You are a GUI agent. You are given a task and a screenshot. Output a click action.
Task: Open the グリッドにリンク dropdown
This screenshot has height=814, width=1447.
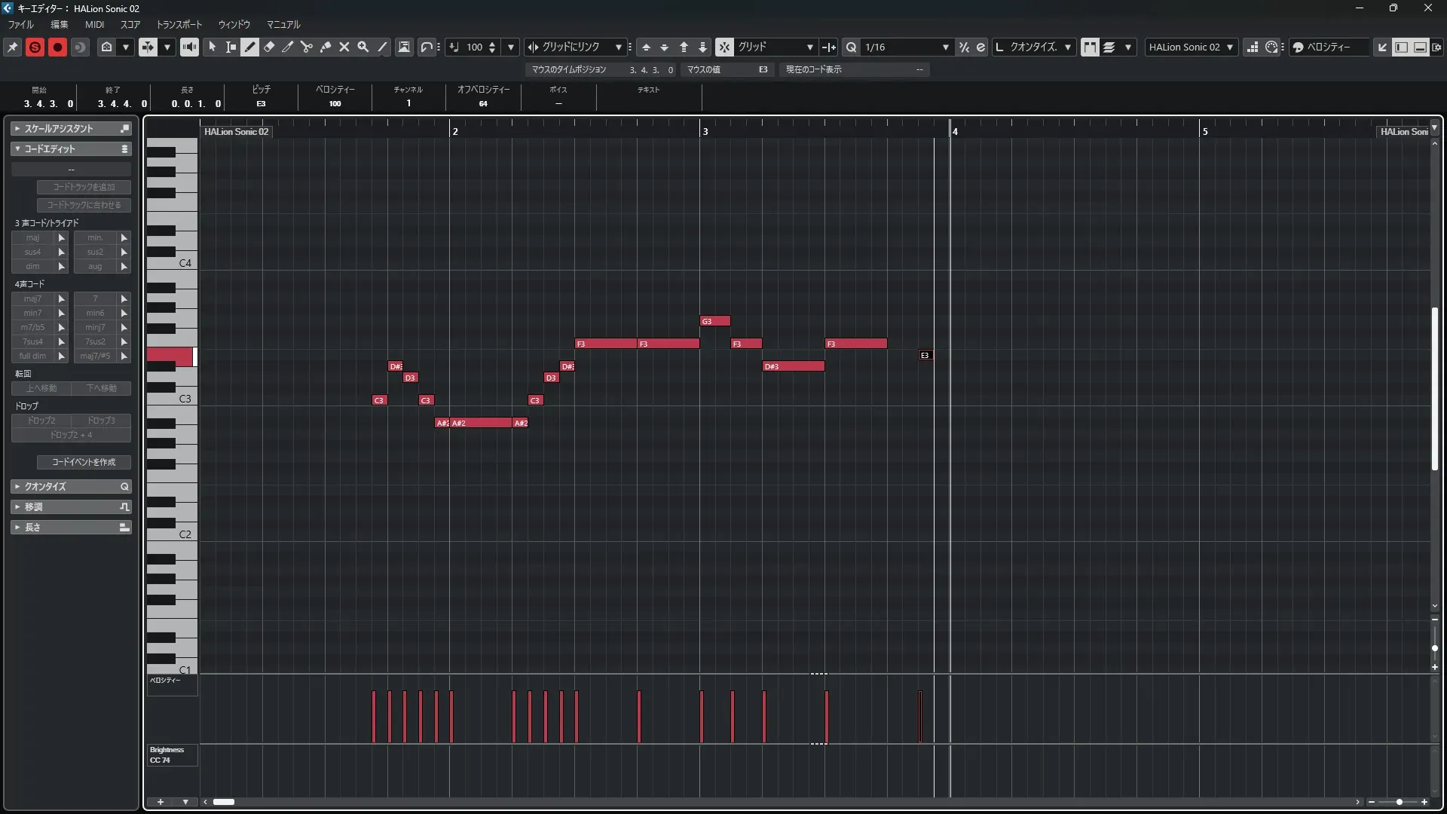pos(618,47)
